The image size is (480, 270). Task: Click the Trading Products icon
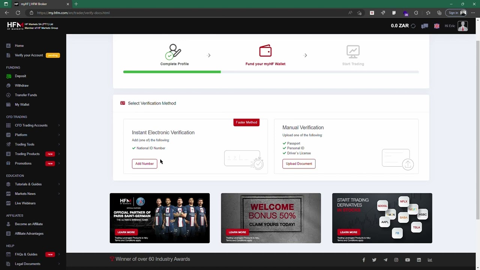[8, 154]
